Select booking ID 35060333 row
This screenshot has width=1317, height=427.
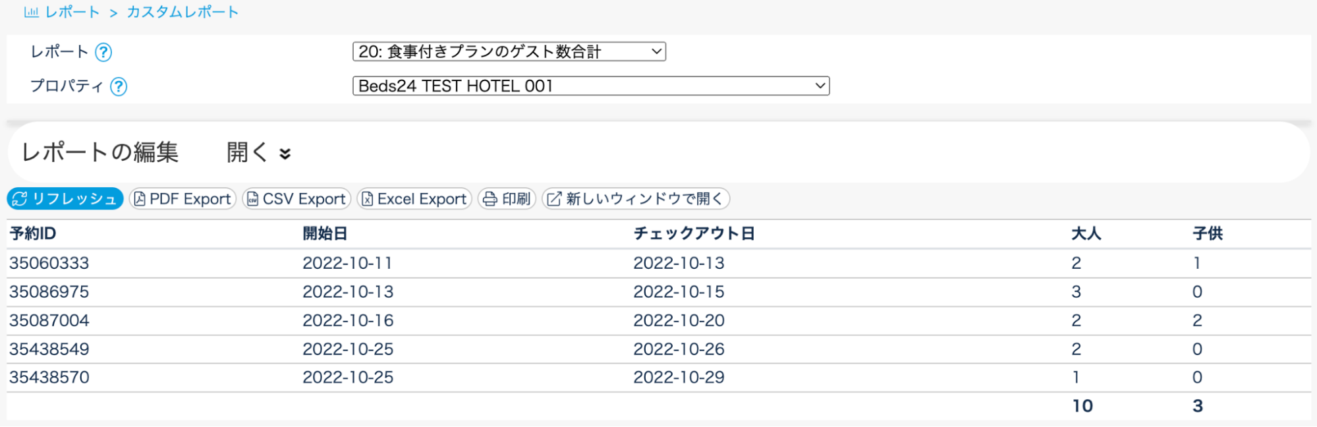pyautogui.click(x=49, y=263)
